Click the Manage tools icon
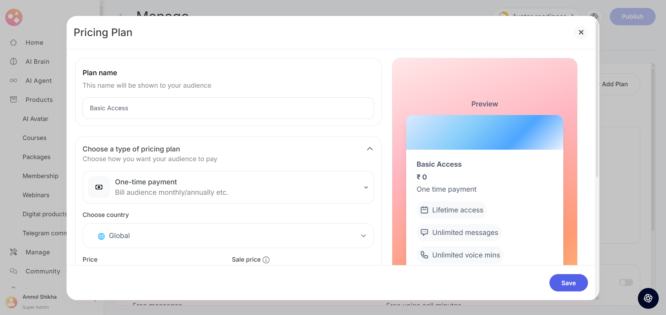 click(14, 252)
